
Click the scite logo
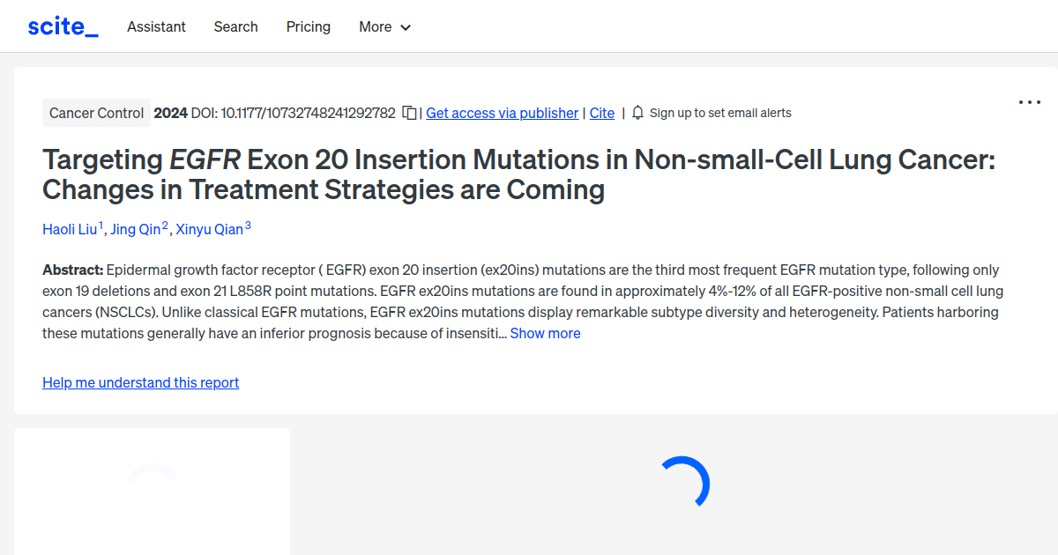tap(62, 26)
